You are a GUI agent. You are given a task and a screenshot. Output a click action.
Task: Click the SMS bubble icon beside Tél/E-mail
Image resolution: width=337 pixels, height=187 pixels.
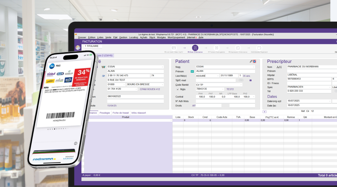(241, 80)
